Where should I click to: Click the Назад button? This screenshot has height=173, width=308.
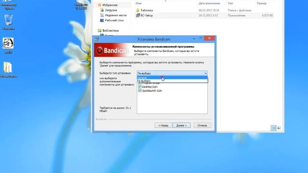[163, 125]
